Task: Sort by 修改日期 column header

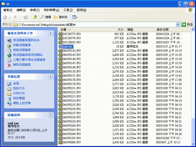Action: (169, 30)
